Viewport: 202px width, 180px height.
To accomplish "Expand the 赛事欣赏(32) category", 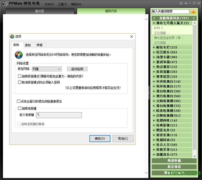I will click(172, 77).
